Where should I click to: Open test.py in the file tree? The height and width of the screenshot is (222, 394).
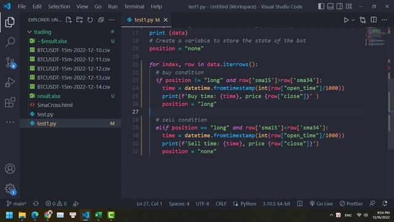[71, 114]
